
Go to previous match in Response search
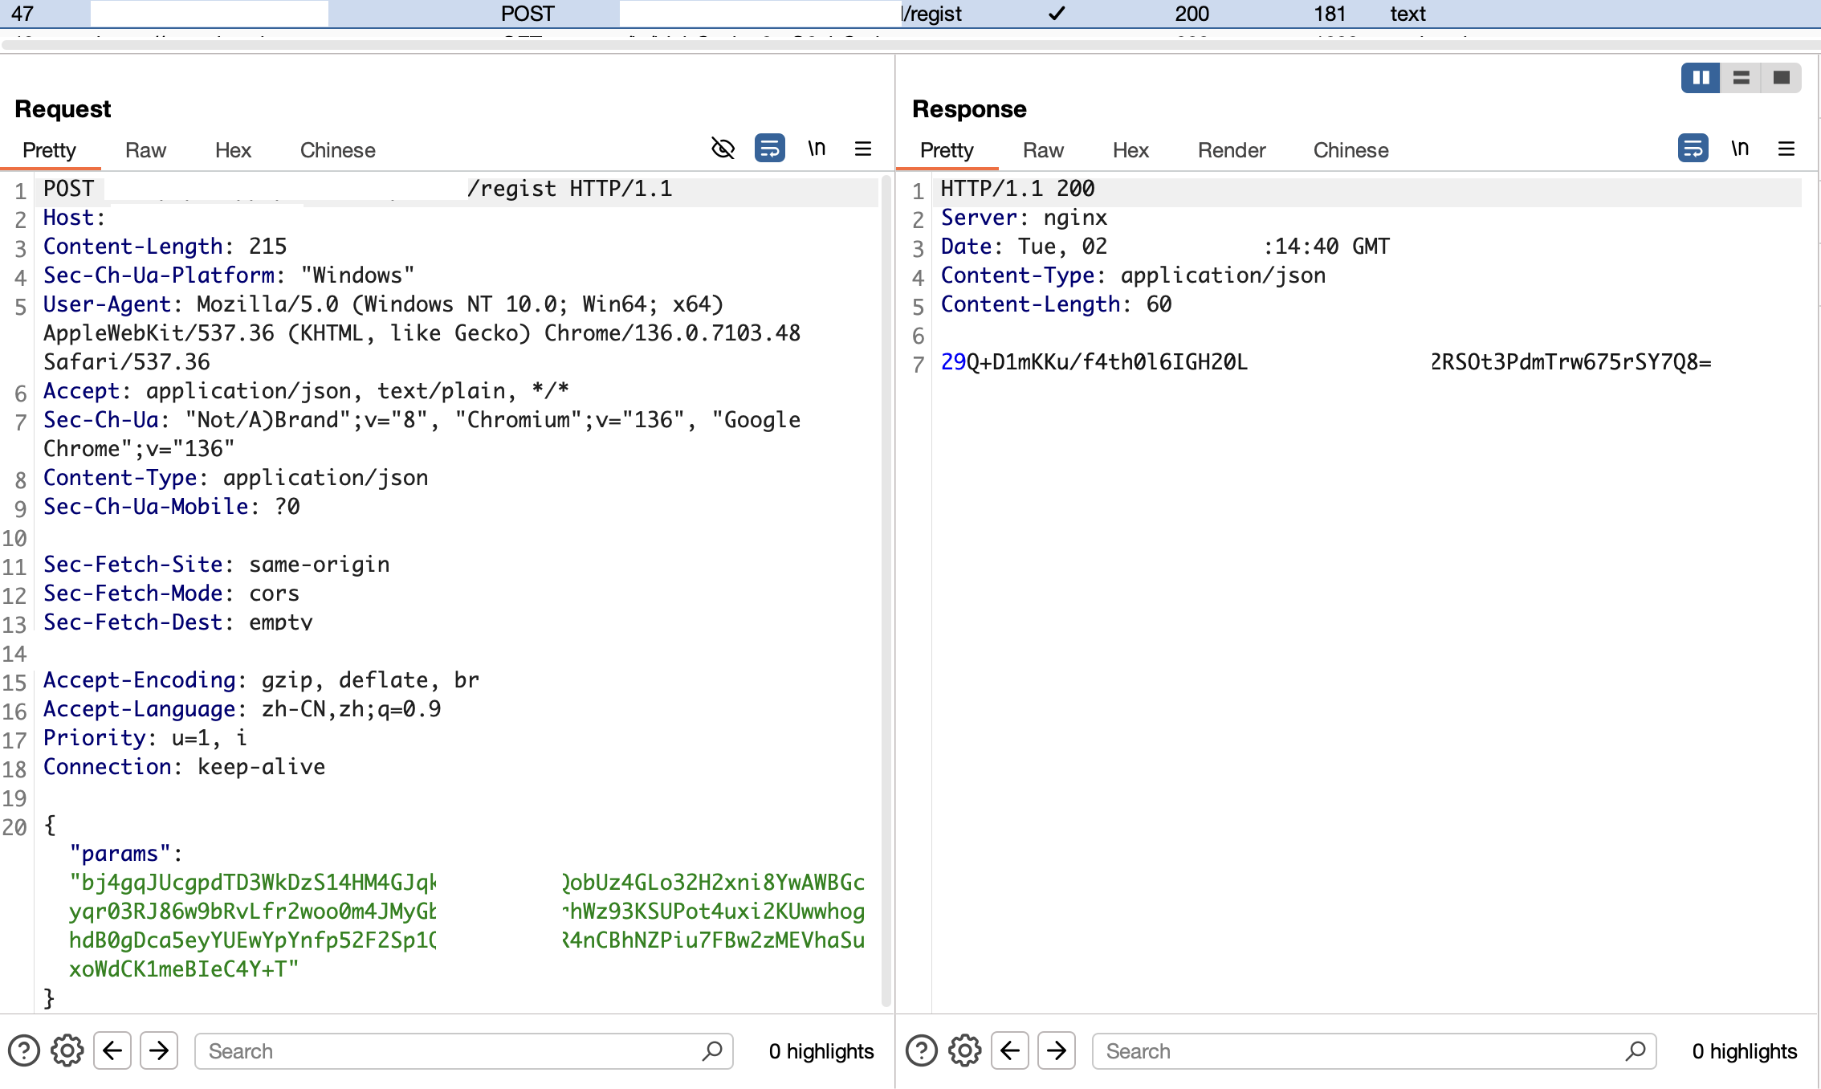click(1010, 1050)
